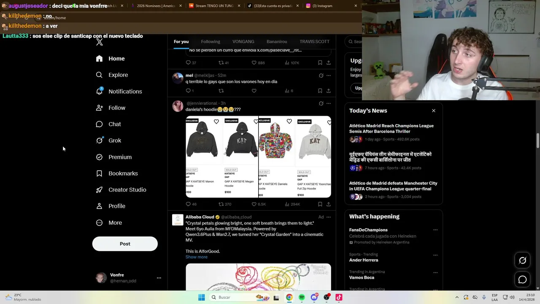Viewport: 540px width, 304px height.
Task: Open Grok from the sidebar
Action: coord(108,141)
